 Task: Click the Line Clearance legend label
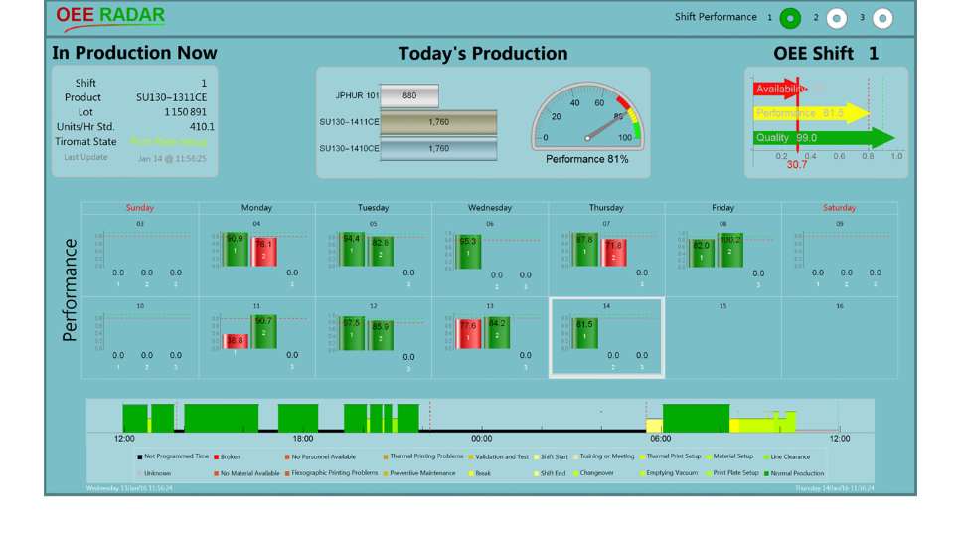(x=790, y=456)
